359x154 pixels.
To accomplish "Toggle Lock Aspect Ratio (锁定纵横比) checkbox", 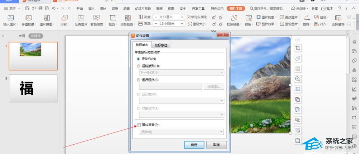I will [188, 17].
